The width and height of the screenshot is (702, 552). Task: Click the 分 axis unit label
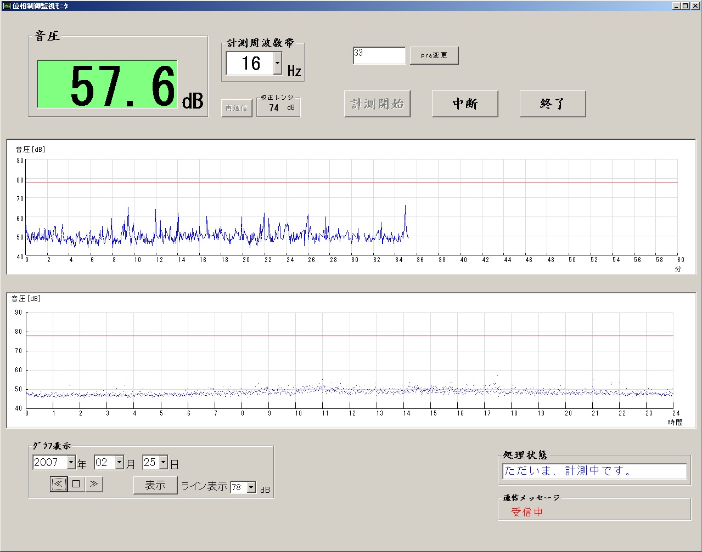tap(678, 269)
